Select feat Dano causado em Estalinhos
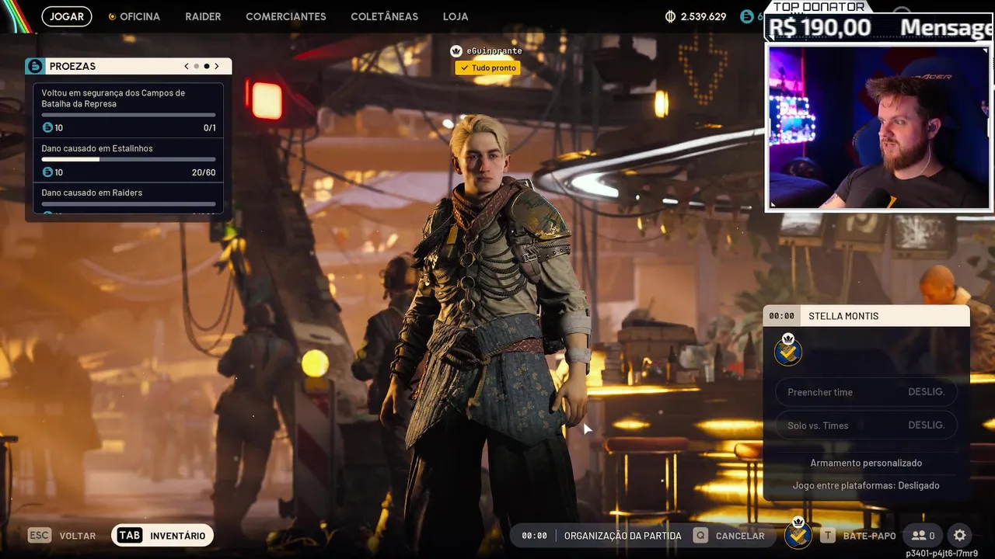The height and width of the screenshot is (559, 995). (x=128, y=160)
